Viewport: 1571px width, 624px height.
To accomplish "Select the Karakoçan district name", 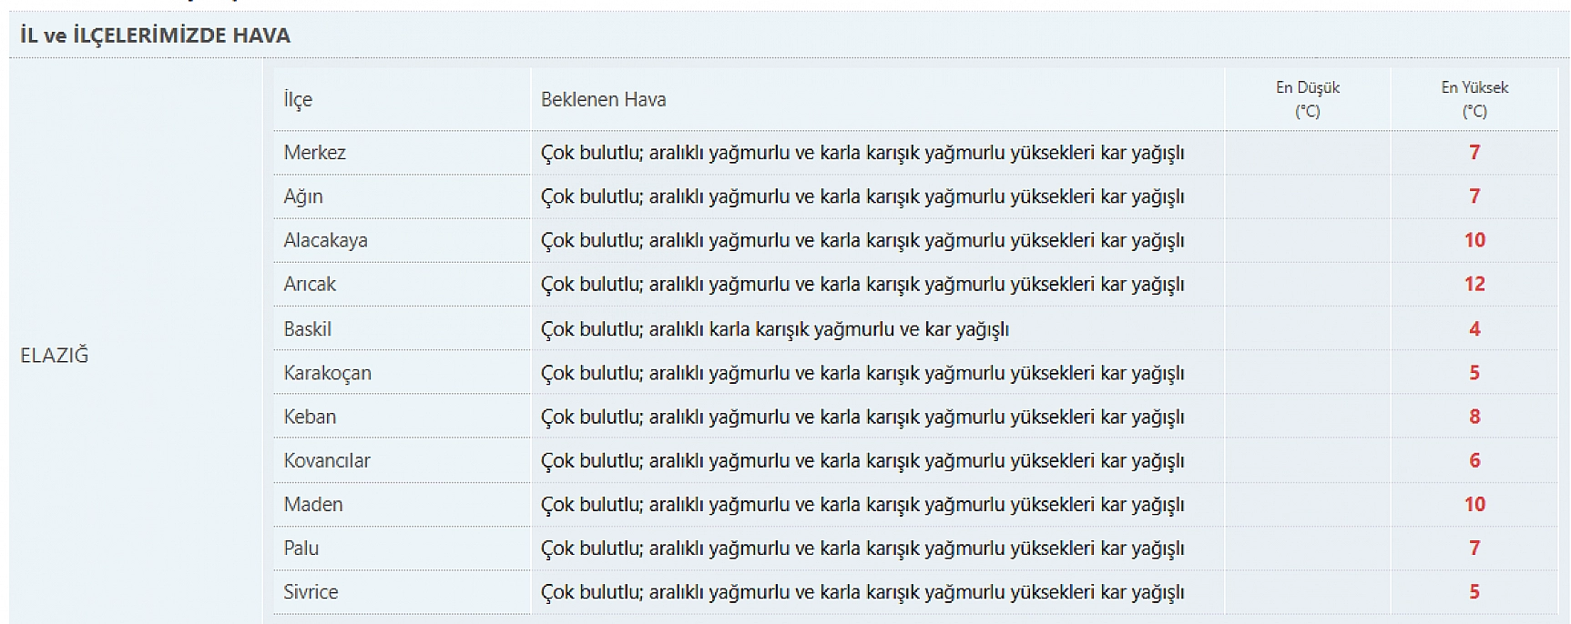I will [328, 373].
